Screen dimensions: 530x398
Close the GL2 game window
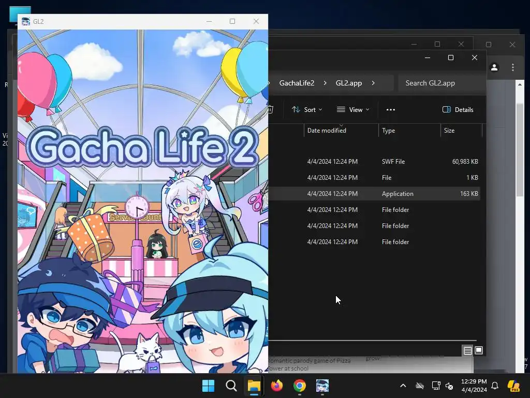tap(256, 21)
